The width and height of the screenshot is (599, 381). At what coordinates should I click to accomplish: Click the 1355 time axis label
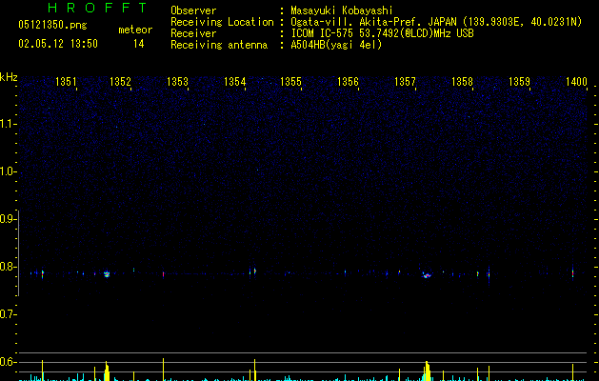pyautogui.click(x=291, y=82)
